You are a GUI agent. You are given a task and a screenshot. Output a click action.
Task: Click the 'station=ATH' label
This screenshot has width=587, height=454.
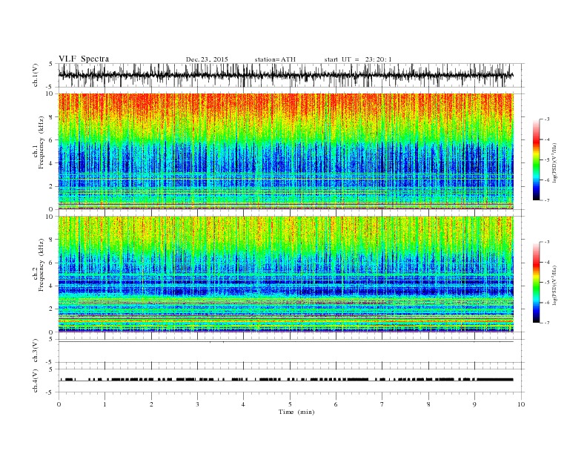pyautogui.click(x=275, y=59)
